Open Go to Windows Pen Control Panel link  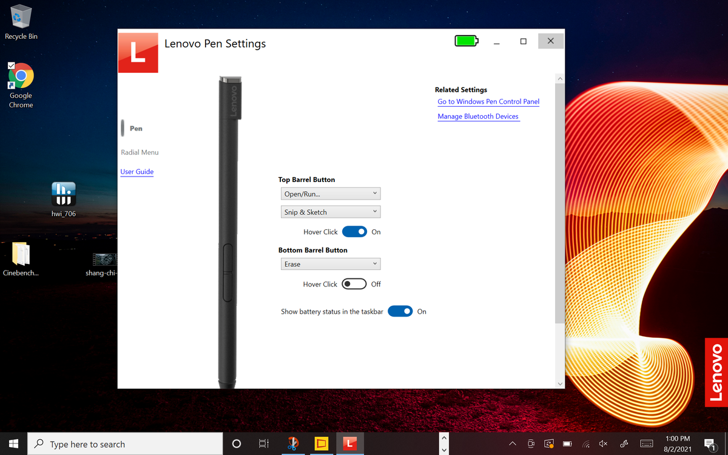488,102
